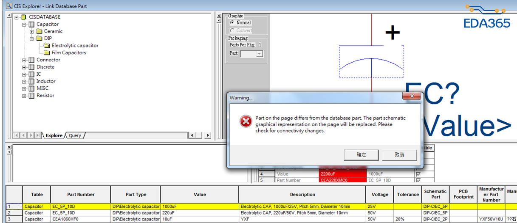The image size is (517, 223).
Task: Close the Warning dialog
Action: [x=411, y=97]
